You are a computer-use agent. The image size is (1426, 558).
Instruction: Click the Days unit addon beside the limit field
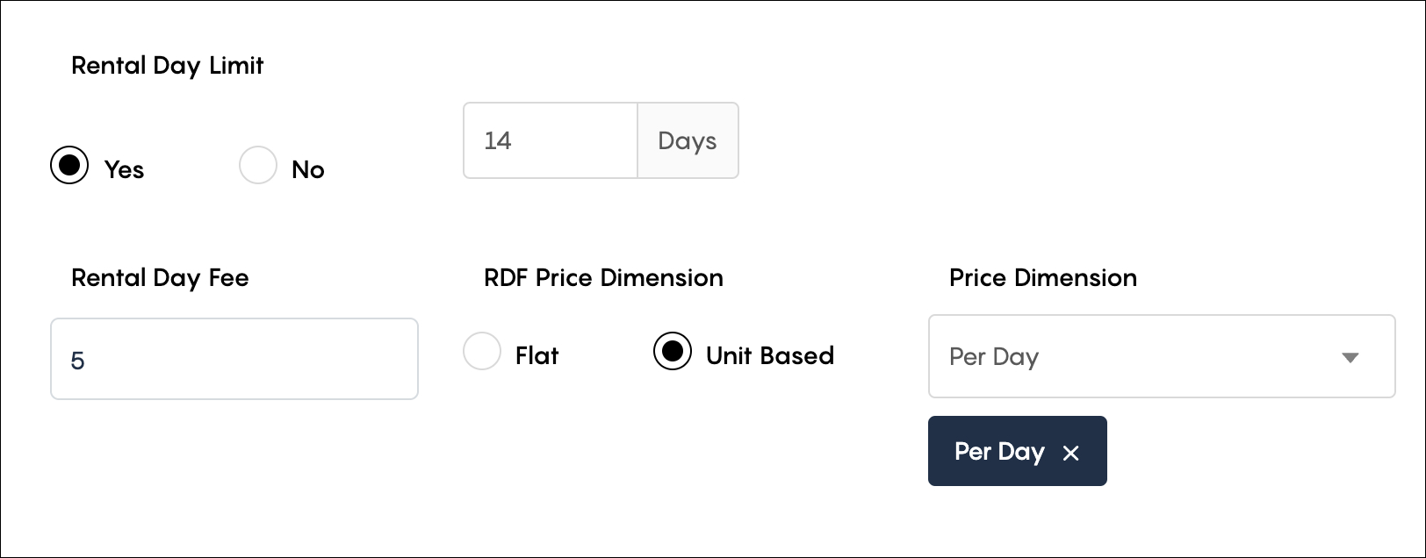(x=688, y=140)
